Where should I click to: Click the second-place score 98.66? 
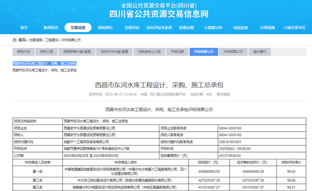click(291, 180)
